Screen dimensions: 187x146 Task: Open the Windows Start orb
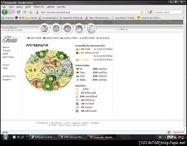coord(5,137)
